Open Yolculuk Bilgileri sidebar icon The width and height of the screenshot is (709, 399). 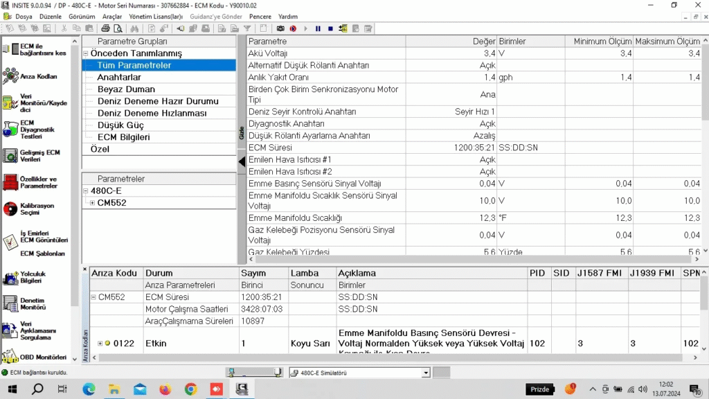point(10,277)
